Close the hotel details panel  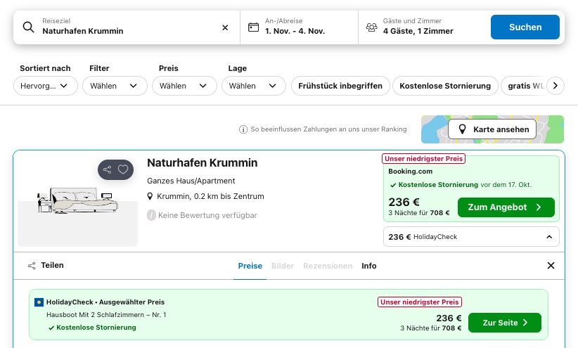click(551, 266)
